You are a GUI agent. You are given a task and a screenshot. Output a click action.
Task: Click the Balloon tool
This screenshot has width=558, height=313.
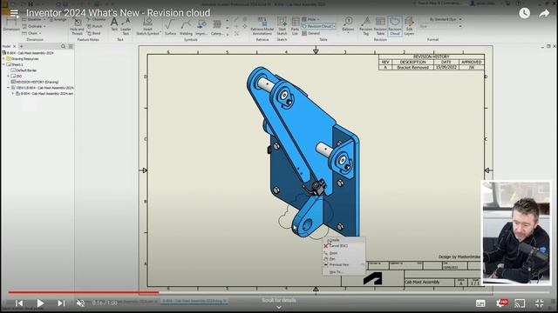[348, 25]
